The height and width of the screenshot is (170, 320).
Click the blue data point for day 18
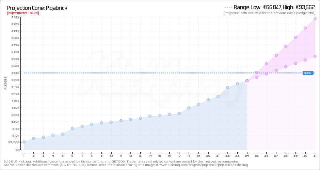click(x=189, y=108)
